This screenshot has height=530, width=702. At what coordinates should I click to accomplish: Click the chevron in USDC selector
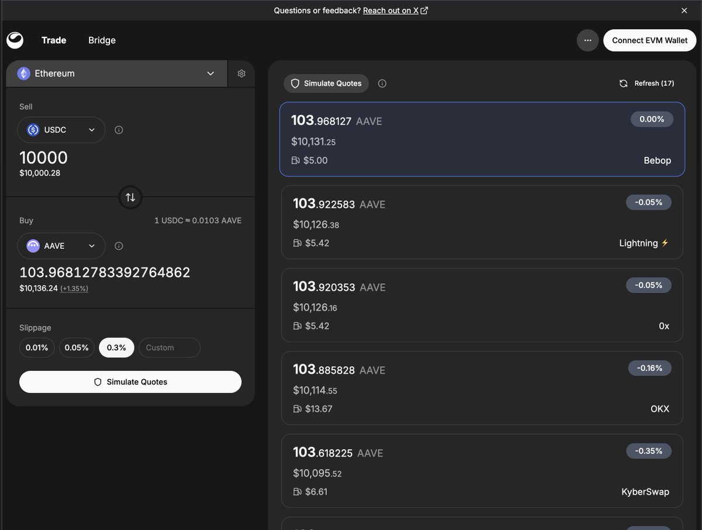coord(92,130)
